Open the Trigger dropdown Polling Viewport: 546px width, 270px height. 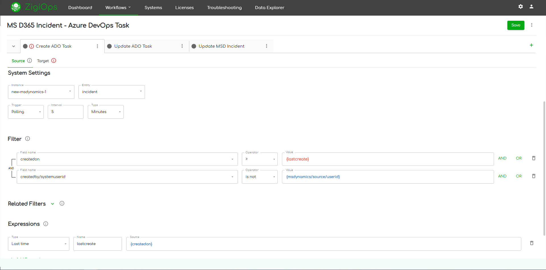click(26, 112)
